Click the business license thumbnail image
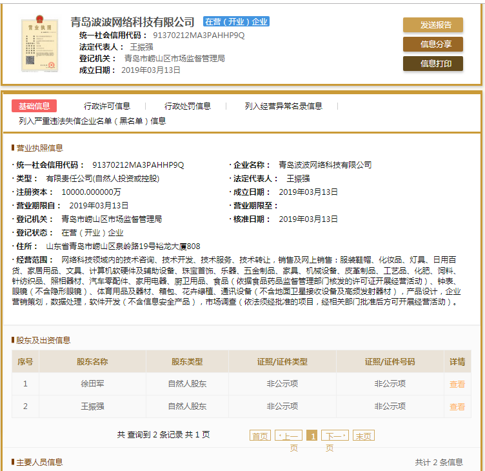This screenshot has width=485, height=471. pyautogui.click(x=39, y=46)
